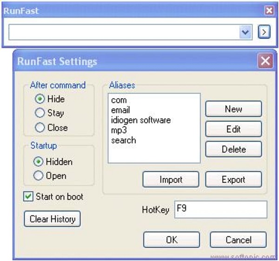Select the com alias in list
This screenshot has height=261, width=279.
point(119,100)
